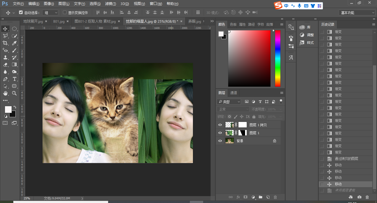
Task: Open the 滤镜(T) menu
Action: (x=110, y=4)
